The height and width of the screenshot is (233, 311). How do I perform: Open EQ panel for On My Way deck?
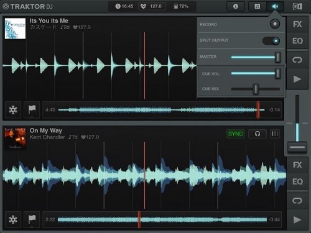click(x=297, y=181)
